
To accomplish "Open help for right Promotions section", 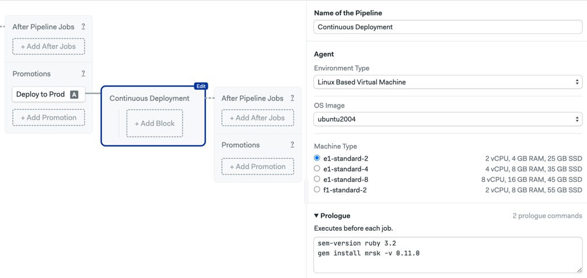I will (292, 145).
